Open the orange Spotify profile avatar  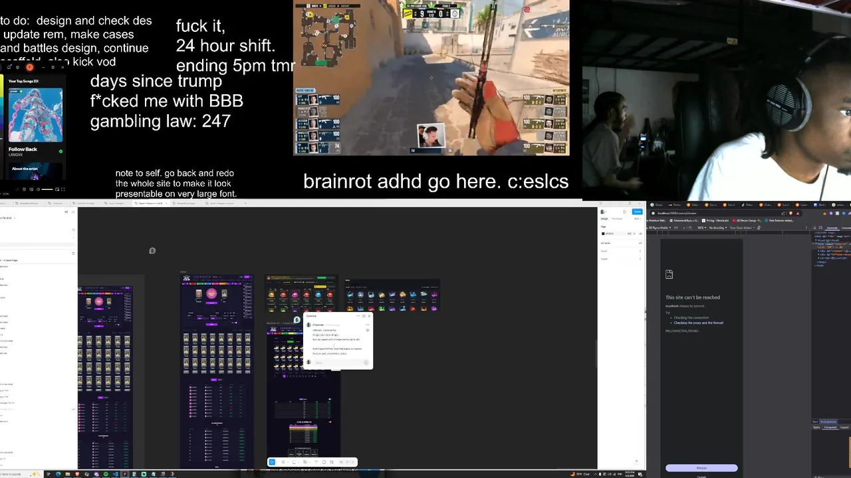point(30,67)
